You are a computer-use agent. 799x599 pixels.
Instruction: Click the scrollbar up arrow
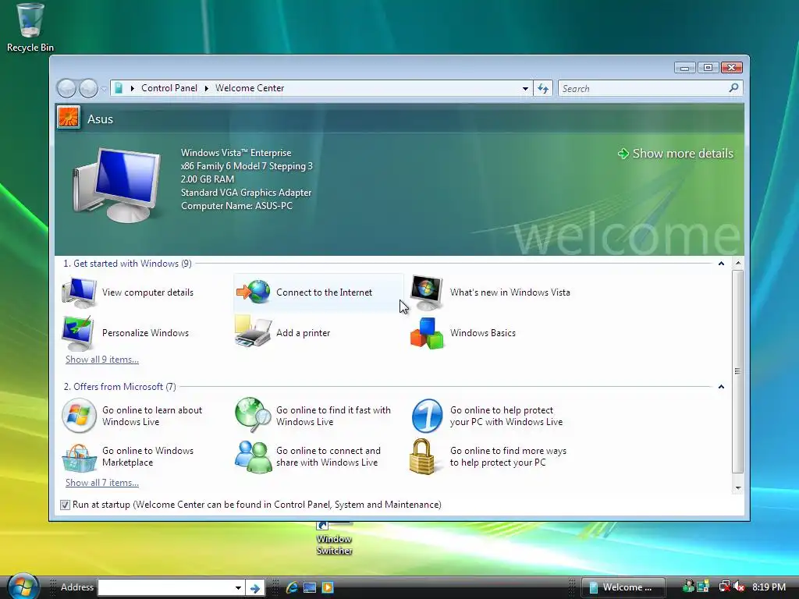(x=738, y=264)
